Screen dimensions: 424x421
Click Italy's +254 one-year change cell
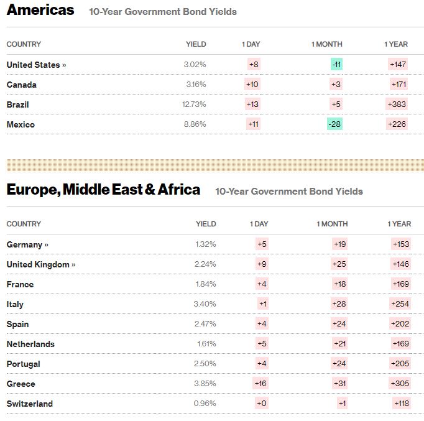(401, 304)
